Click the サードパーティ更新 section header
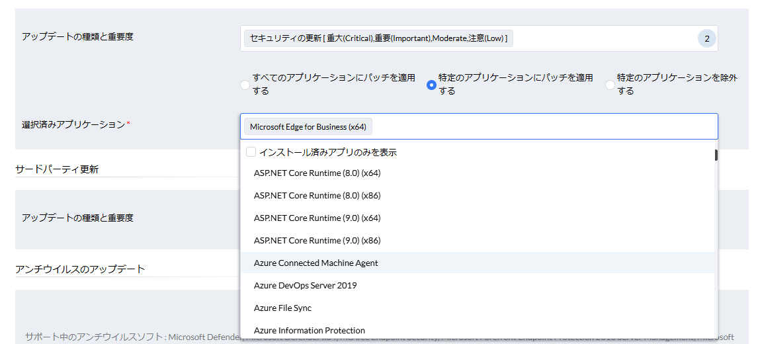 coord(57,169)
